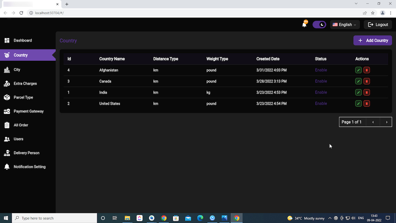Click the Logout button
This screenshot has width=396, height=223.
pyautogui.click(x=378, y=25)
